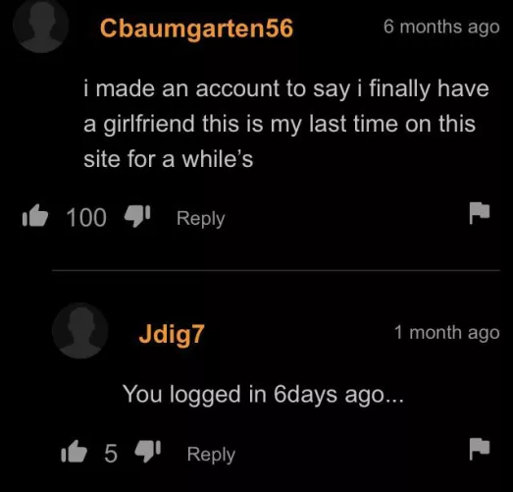Dislike Cbaumgarten56's comment with thumbs down

[137, 216]
